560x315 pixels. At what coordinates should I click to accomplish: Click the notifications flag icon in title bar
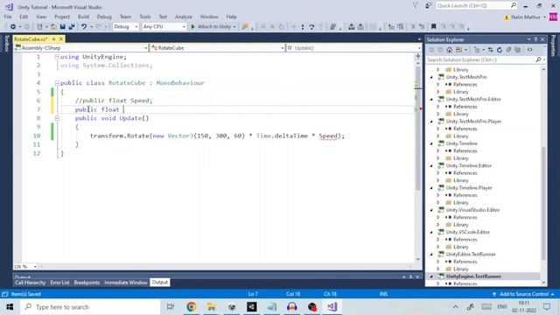415,6
